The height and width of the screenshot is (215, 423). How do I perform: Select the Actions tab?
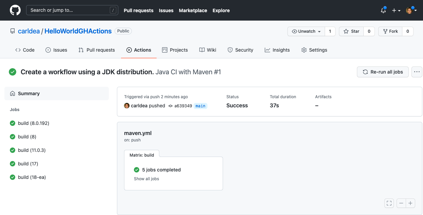139,50
